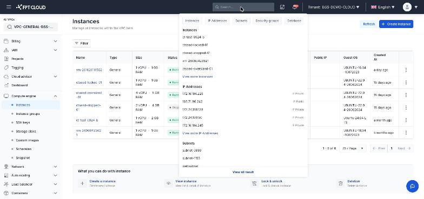Screen dimensions: 424x199
Task: Expand the Auto scaling chevron
Action: click(x=55, y=175)
